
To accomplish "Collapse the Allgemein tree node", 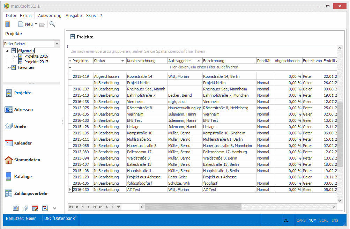I will pyautogui.click(x=7, y=51).
